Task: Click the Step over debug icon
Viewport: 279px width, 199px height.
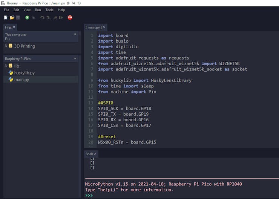Action: coord(42,18)
